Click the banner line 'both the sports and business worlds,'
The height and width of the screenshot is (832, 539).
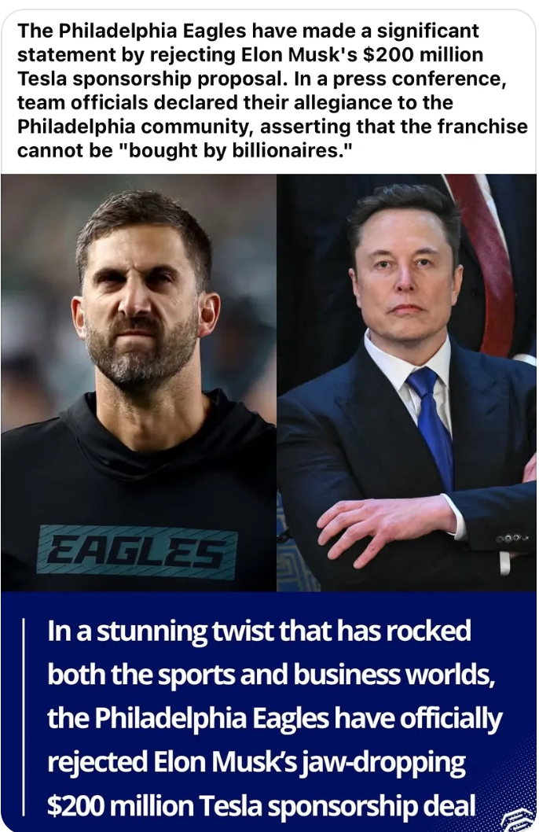(271, 675)
